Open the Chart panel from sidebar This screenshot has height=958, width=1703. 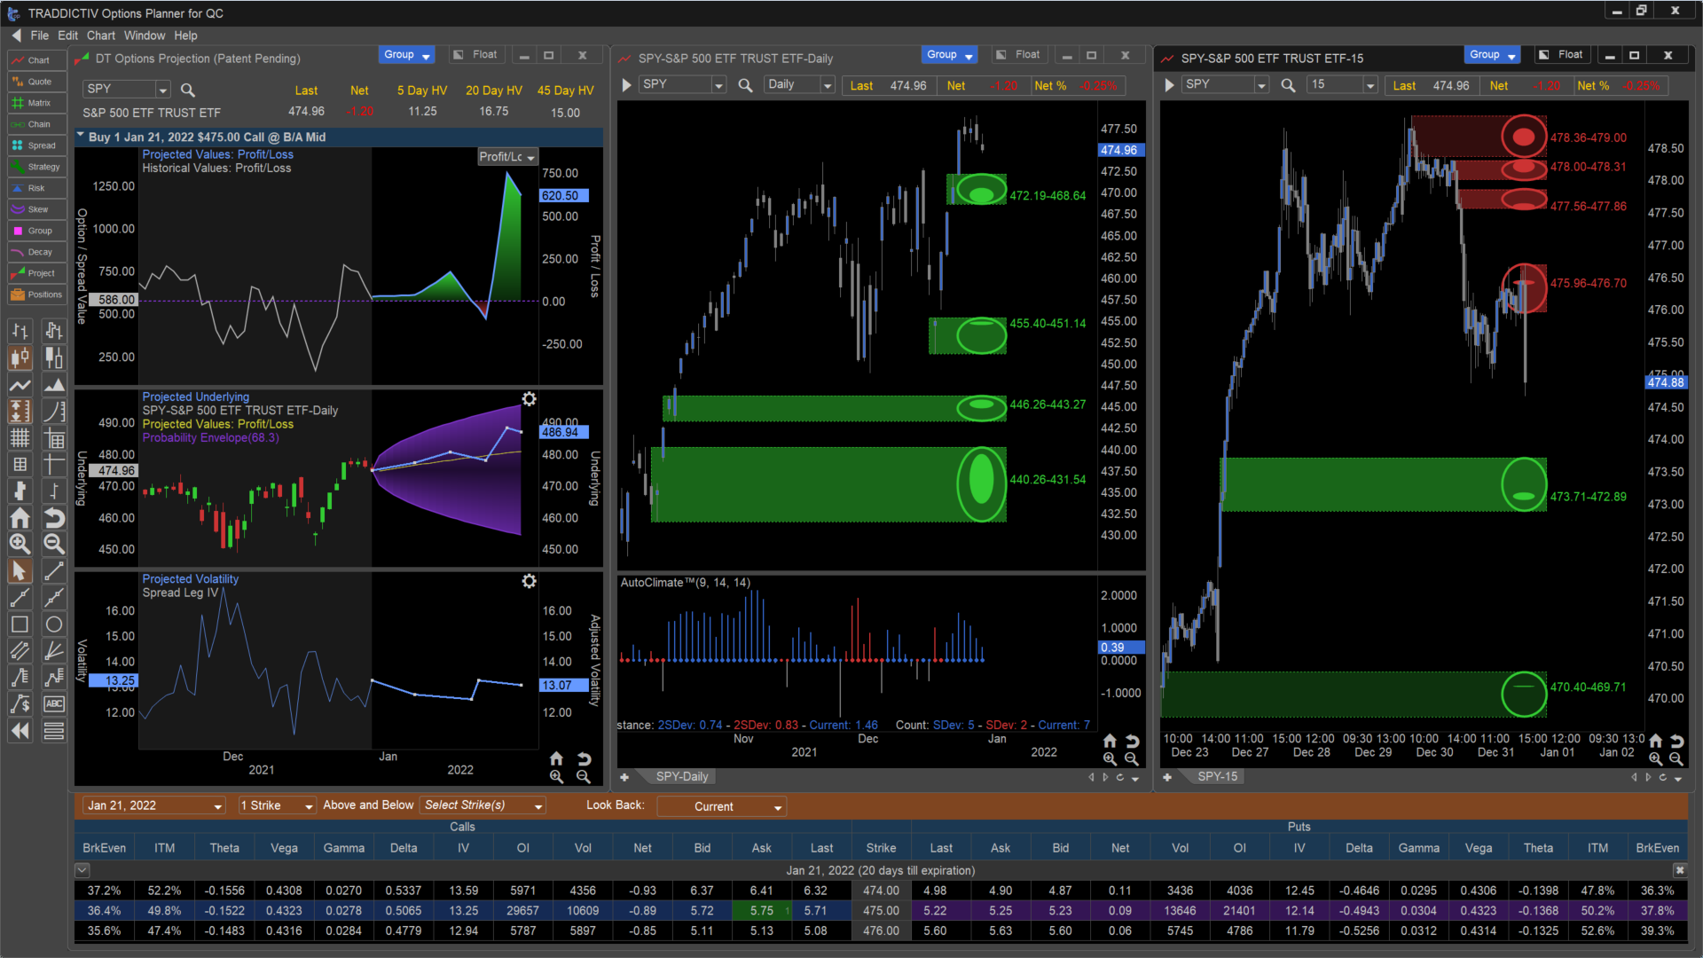(x=36, y=60)
